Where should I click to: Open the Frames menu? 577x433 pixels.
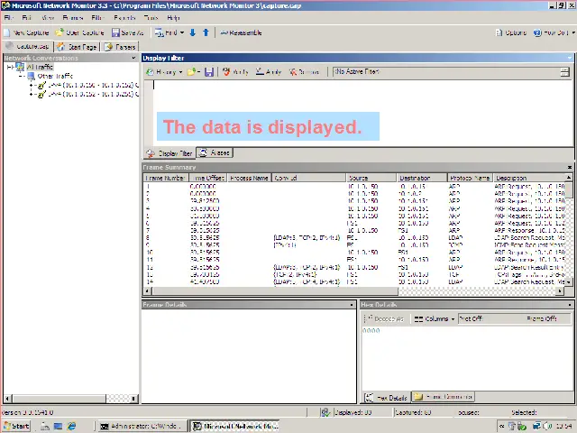pyautogui.click(x=72, y=18)
